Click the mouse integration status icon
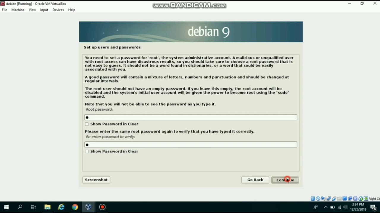Viewport: 380px width, 213px height. [361, 199]
